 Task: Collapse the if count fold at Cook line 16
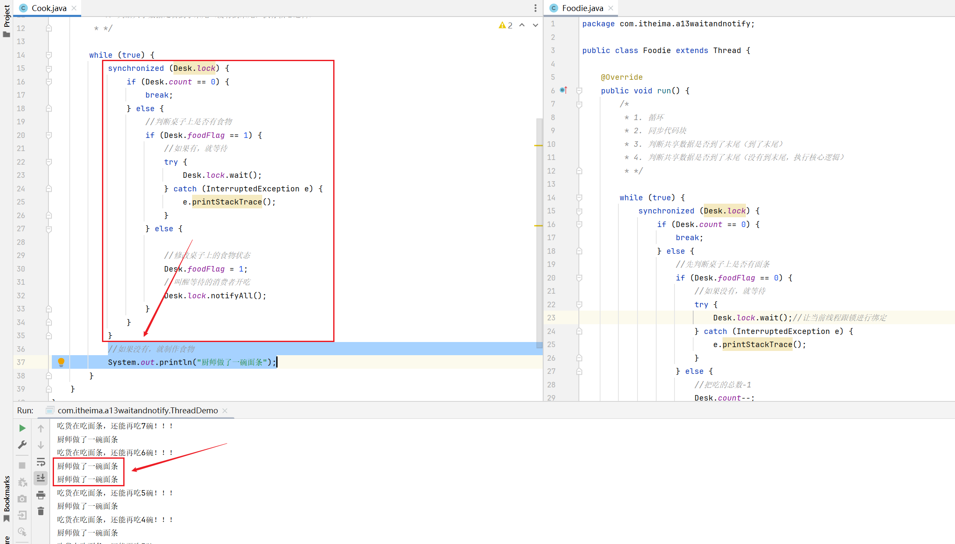coord(49,81)
